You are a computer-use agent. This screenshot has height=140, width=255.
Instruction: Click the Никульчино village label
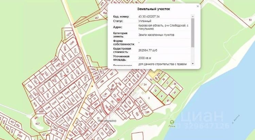pos(107,121)
